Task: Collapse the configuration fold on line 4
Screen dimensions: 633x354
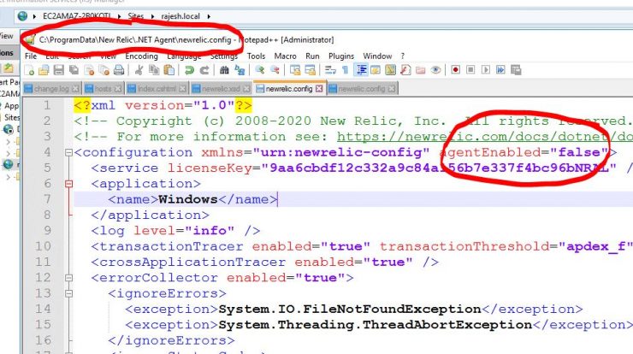Action: pyautogui.click(x=68, y=152)
